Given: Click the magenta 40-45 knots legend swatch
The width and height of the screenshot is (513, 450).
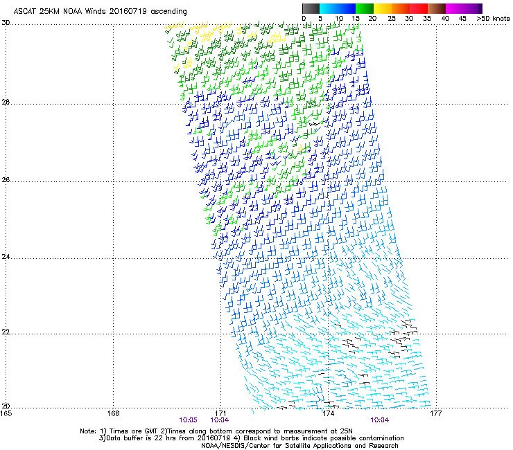Looking at the screenshot, I should [x=455, y=8].
